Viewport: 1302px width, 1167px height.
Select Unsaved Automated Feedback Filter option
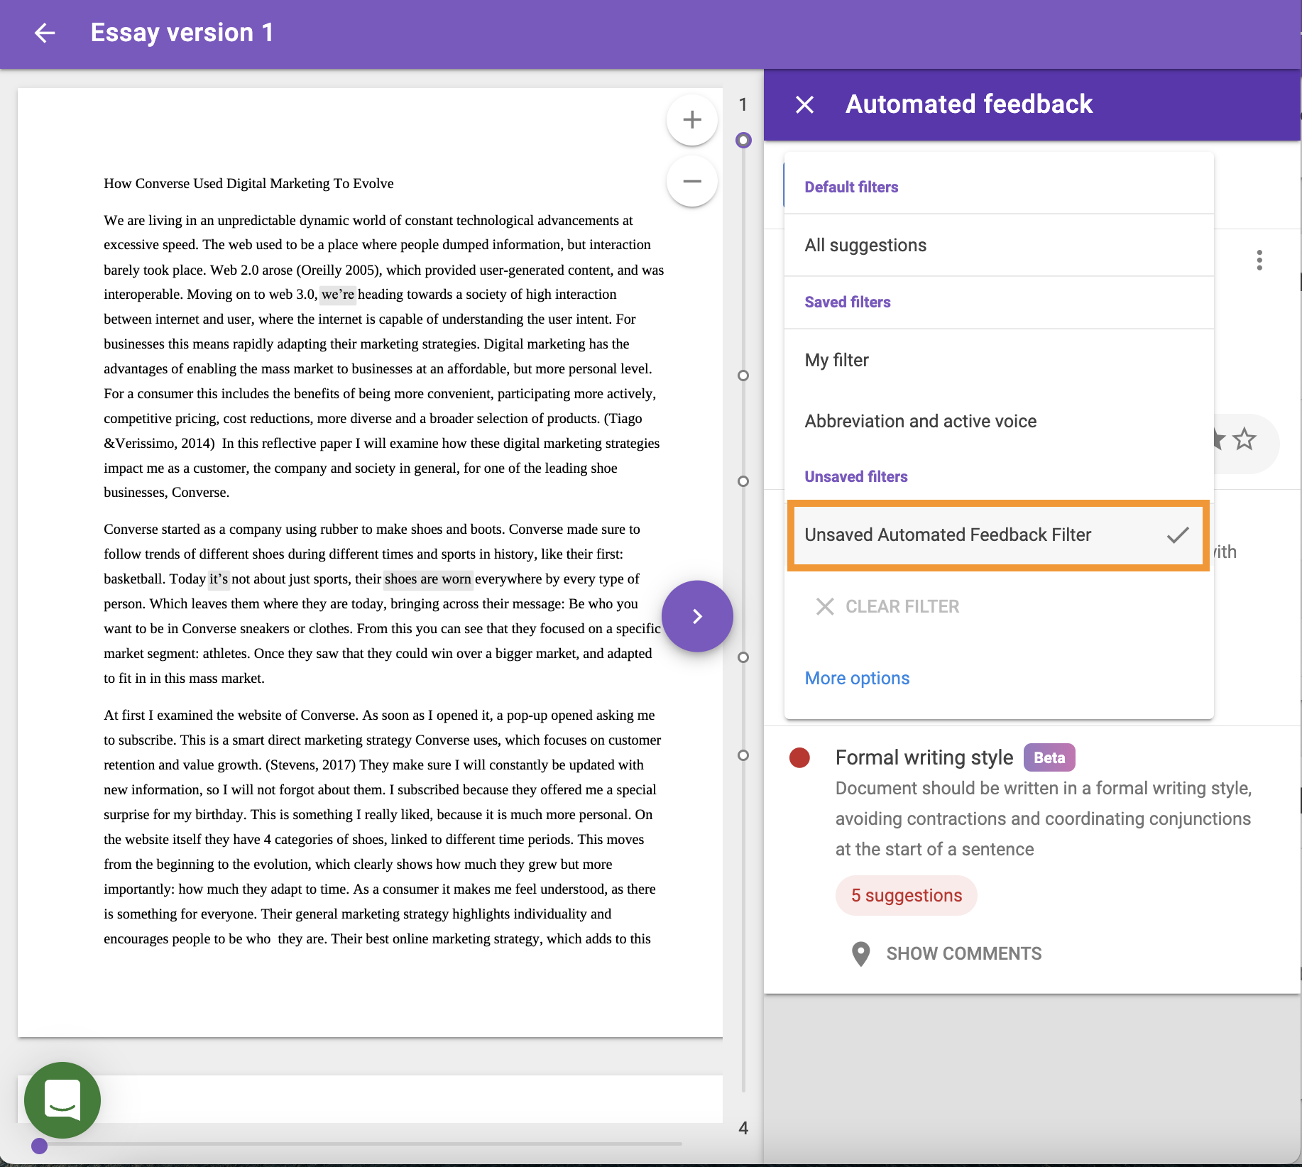[x=998, y=535]
